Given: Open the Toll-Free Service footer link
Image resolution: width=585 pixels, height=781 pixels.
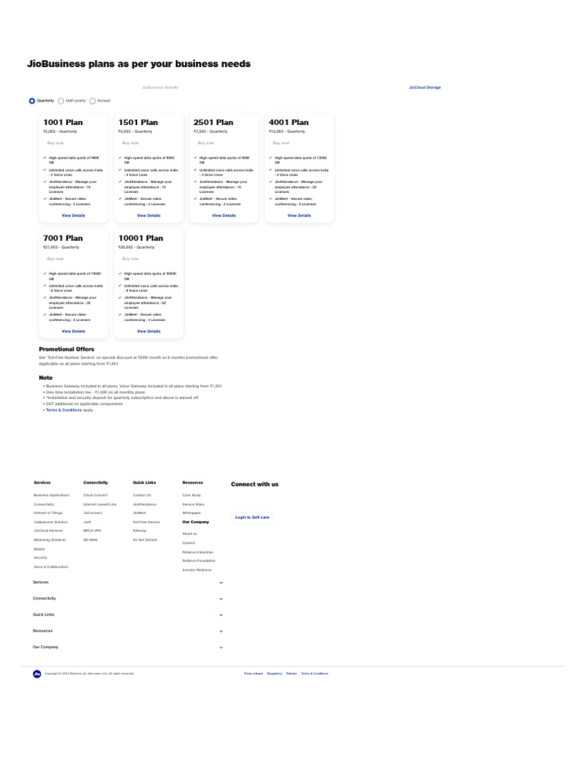Looking at the screenshot, I should tap(146, 522).
